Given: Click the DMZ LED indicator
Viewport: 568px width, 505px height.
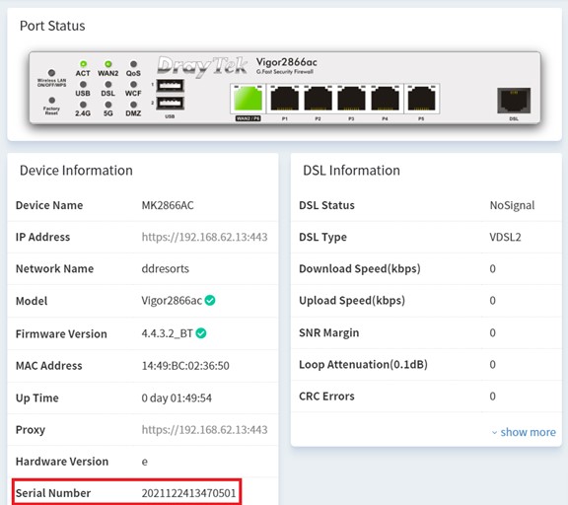Looking at the screenshot, I should click(x=133, y=105).
